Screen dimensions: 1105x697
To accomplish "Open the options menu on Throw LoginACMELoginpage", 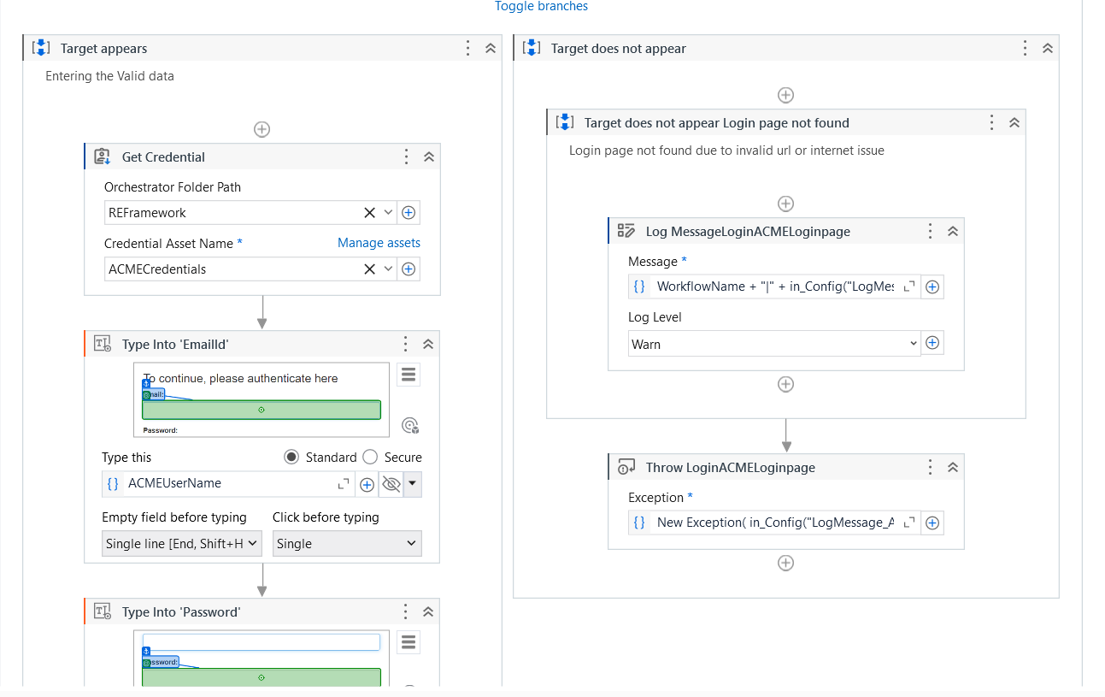I will (930, 466).
